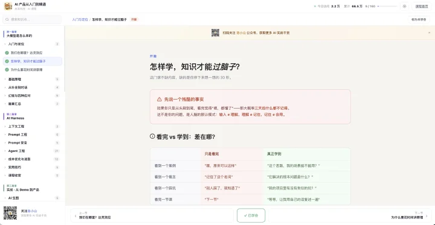This screenshot has height=225, width=435.
Task: Click the 标为未学会 button
Action: click(x=419, y=20)
